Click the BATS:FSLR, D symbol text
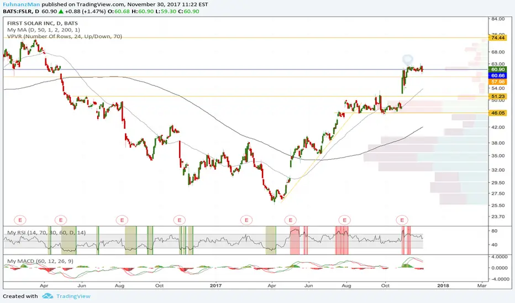Viewport: 515px width, 303px height. (x=21, y=12)
